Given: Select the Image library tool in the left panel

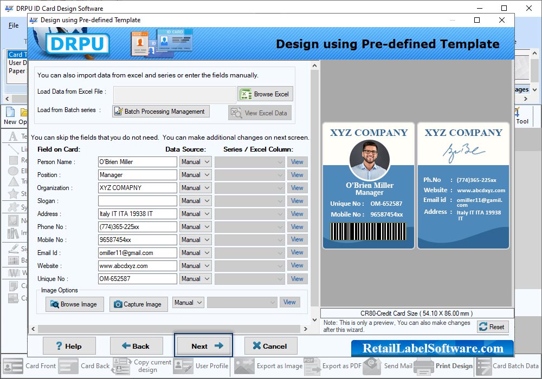Looking at the screenshot, I should 13,233.
